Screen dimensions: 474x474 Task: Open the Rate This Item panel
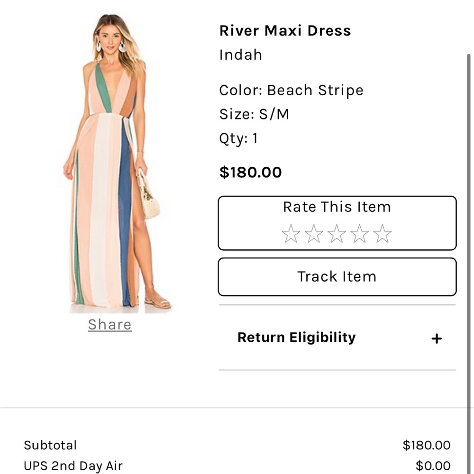point(337,207)
